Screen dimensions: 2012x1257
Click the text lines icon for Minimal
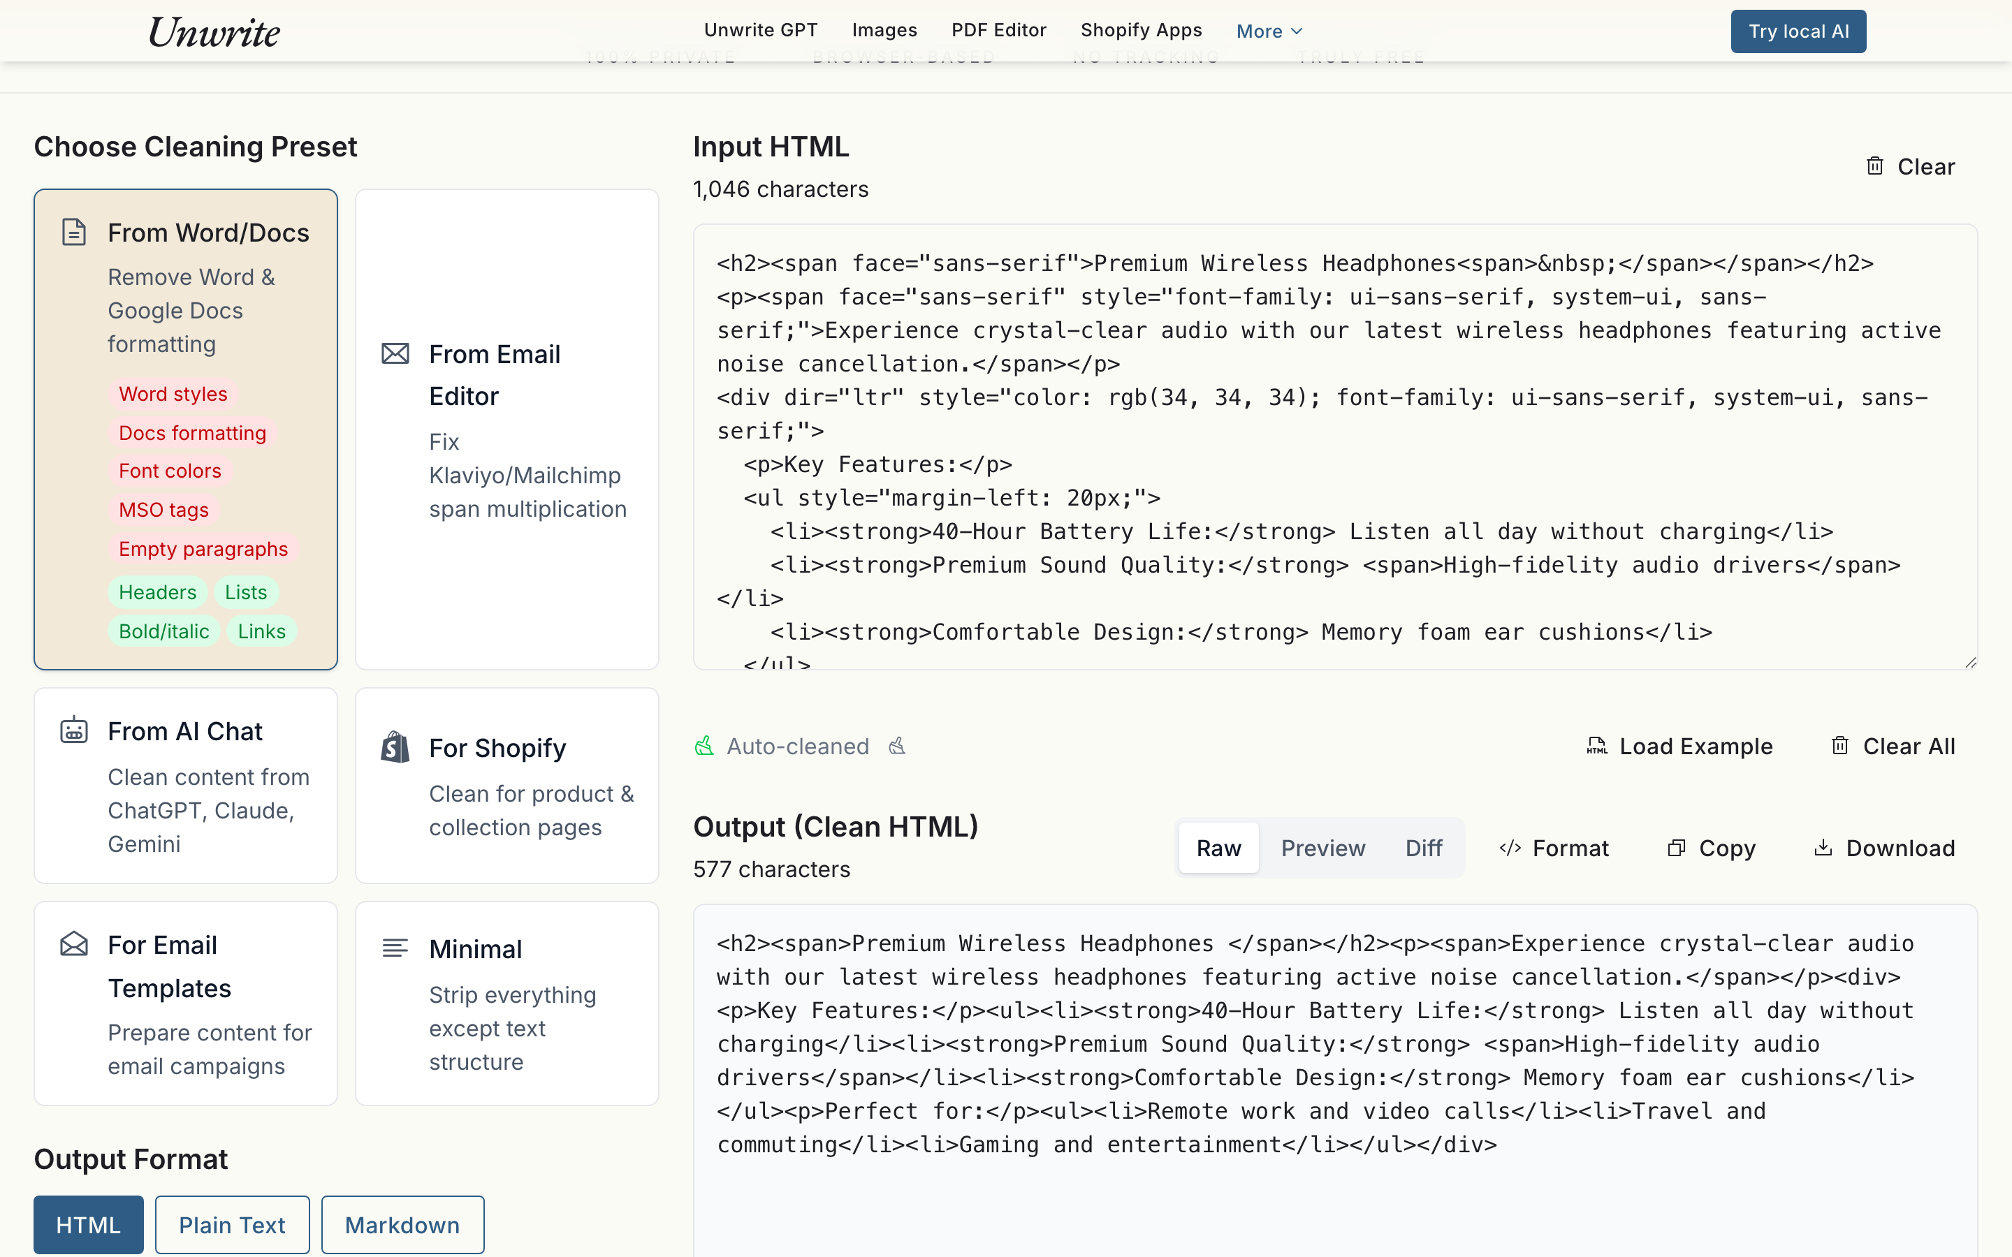[x=395, y=948]
